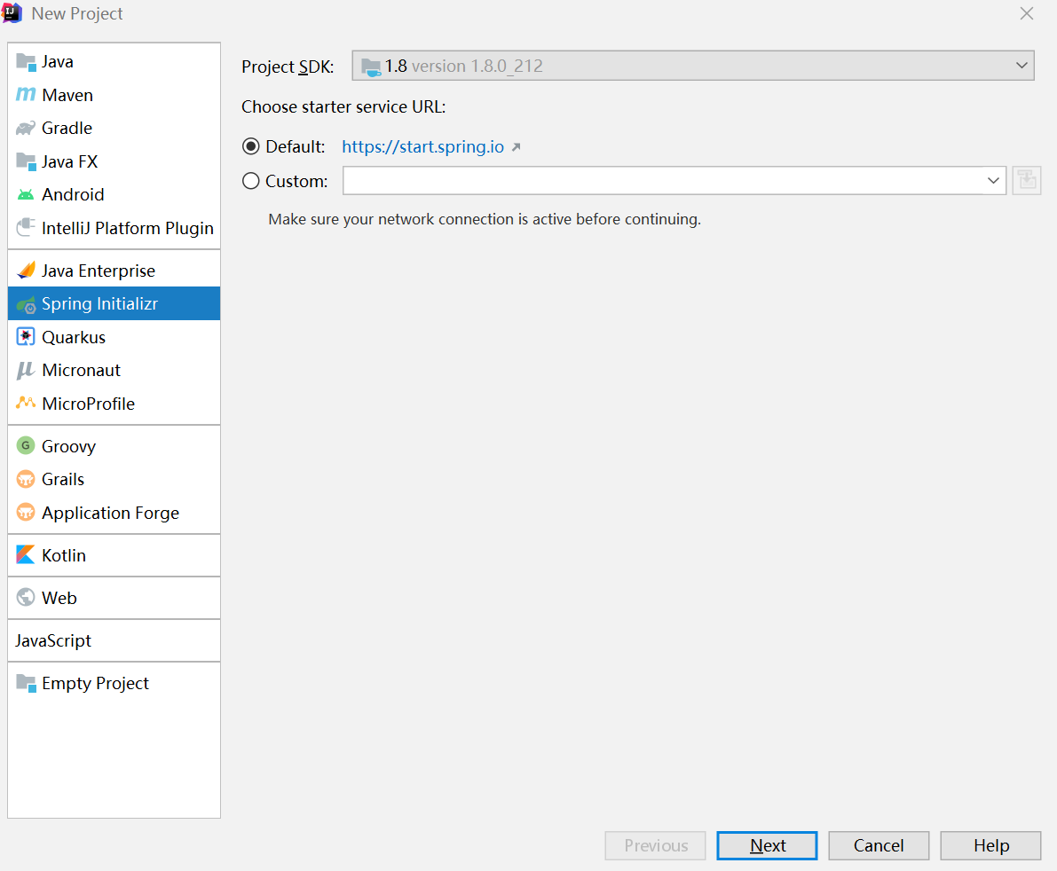This screenshot has width=1057, height=871.
Task: Click the Web globe icon
Action: (26, 598)
